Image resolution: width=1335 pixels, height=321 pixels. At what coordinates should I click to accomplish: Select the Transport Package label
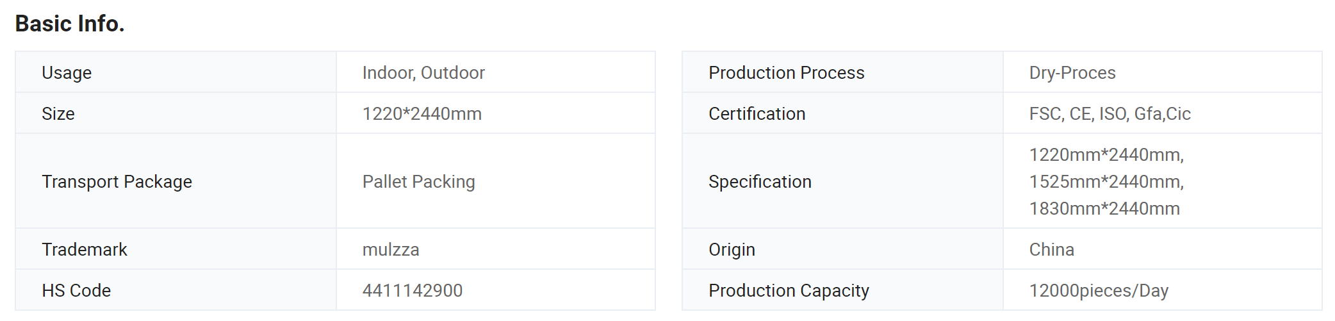117,181
